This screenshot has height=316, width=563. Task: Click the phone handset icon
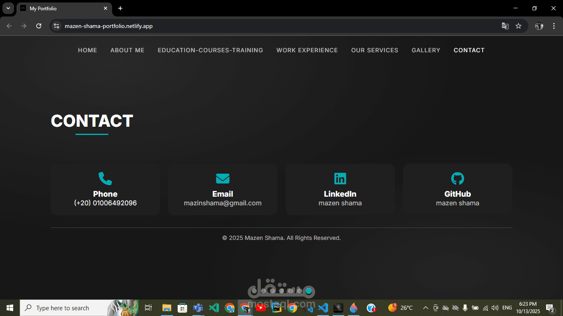coord(105,179)
